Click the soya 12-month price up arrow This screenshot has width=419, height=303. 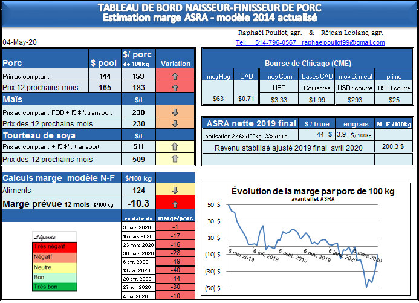coord(175,158)
